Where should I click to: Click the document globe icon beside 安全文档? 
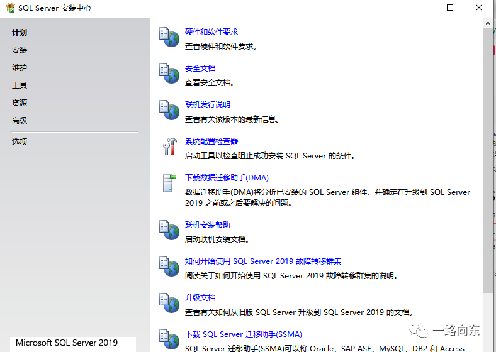[169, 74]
